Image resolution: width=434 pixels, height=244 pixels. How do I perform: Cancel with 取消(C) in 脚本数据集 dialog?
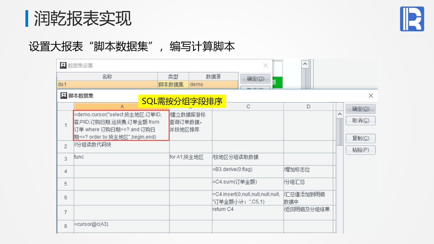360,120
